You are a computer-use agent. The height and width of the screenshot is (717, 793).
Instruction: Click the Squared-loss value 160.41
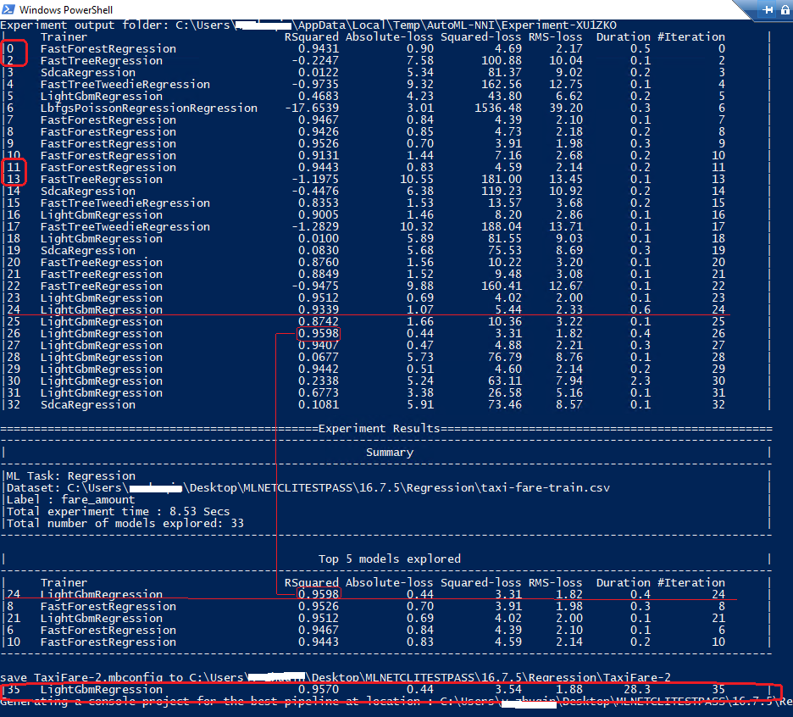(502, 286)
